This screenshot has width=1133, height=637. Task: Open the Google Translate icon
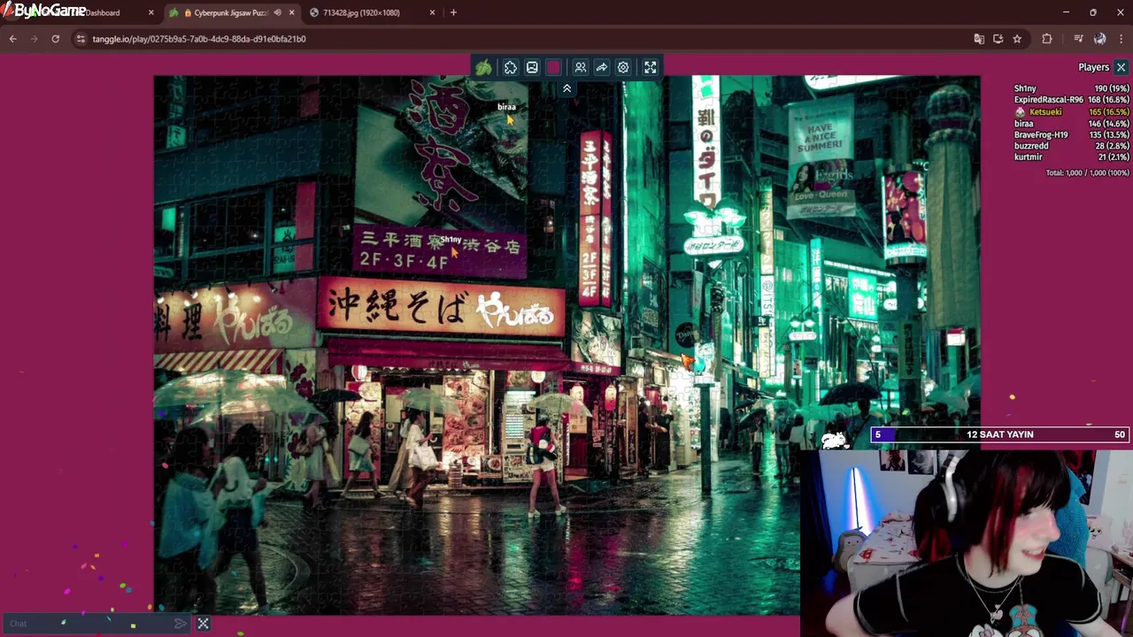[x=979, y=39]
